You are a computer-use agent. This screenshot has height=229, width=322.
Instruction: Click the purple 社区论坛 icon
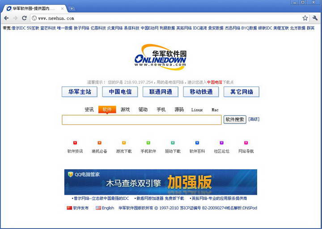[x=221, y=143]
